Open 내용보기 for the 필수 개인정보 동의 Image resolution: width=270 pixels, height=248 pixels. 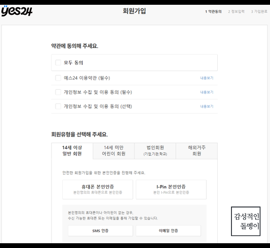coord(207,92)
